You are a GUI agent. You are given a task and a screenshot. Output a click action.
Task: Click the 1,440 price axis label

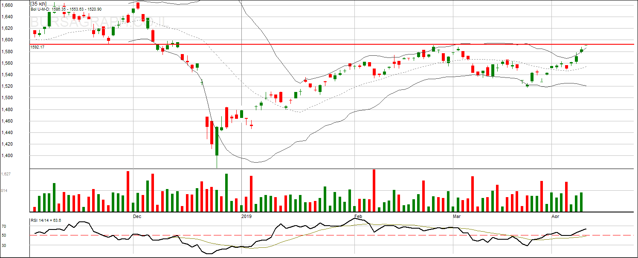coord(7,132)
